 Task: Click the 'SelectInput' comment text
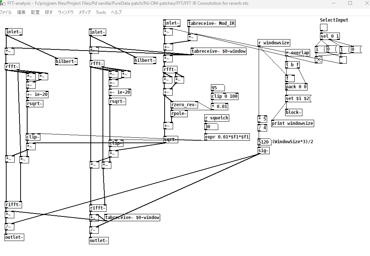point(334,20)
